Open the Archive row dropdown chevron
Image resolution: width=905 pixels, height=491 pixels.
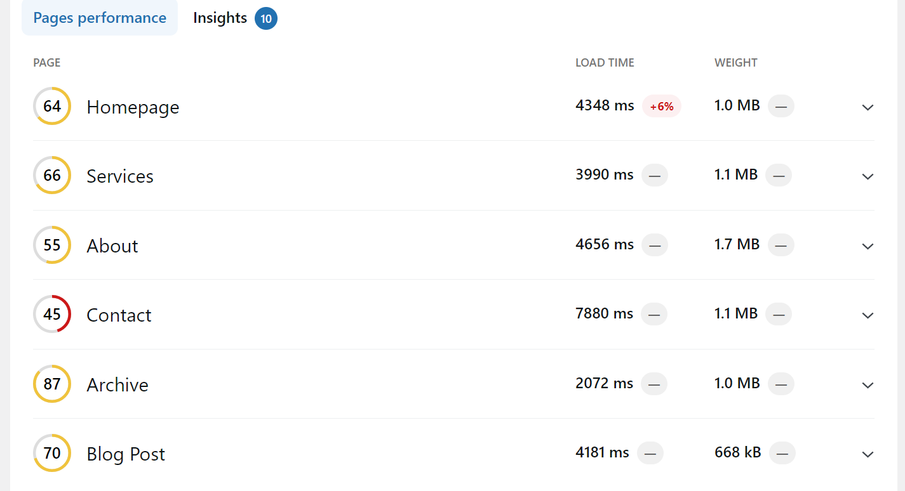(868, 385)
